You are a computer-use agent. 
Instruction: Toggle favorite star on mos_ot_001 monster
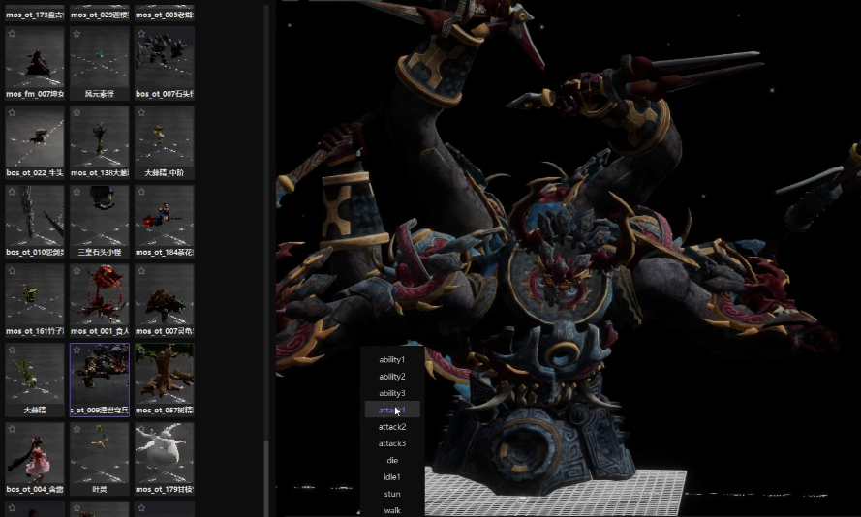click(x=77, y=271)
